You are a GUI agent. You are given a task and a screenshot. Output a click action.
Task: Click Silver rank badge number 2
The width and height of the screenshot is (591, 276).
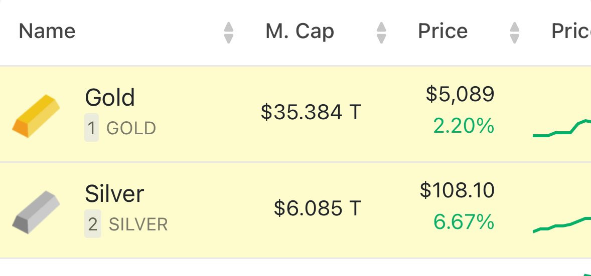point(92,225)
